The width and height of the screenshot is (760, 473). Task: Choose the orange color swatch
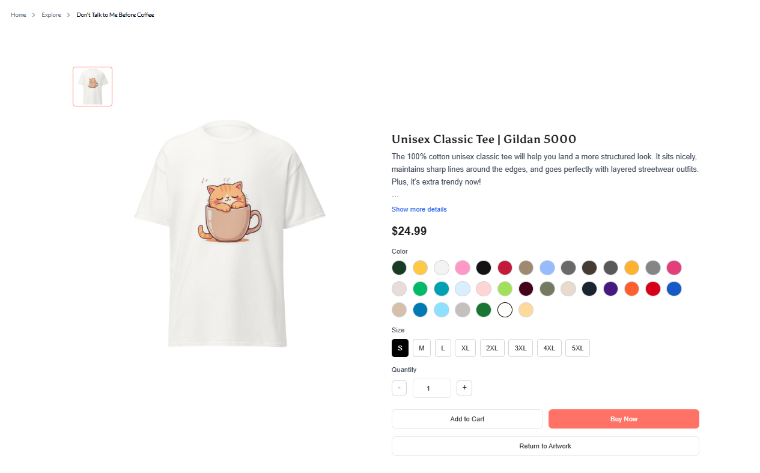pyautogui.click(x=631, y=288)
